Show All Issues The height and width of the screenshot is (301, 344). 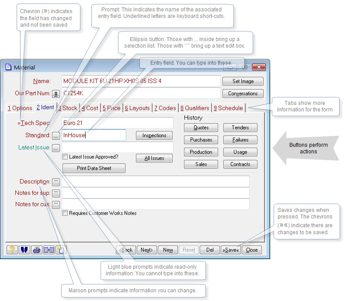click(154, 158)
